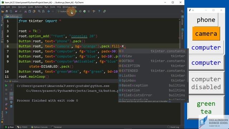229x129 pixels.
Task: Click Stop square in Run panel
Action: [x=6, y=90]
